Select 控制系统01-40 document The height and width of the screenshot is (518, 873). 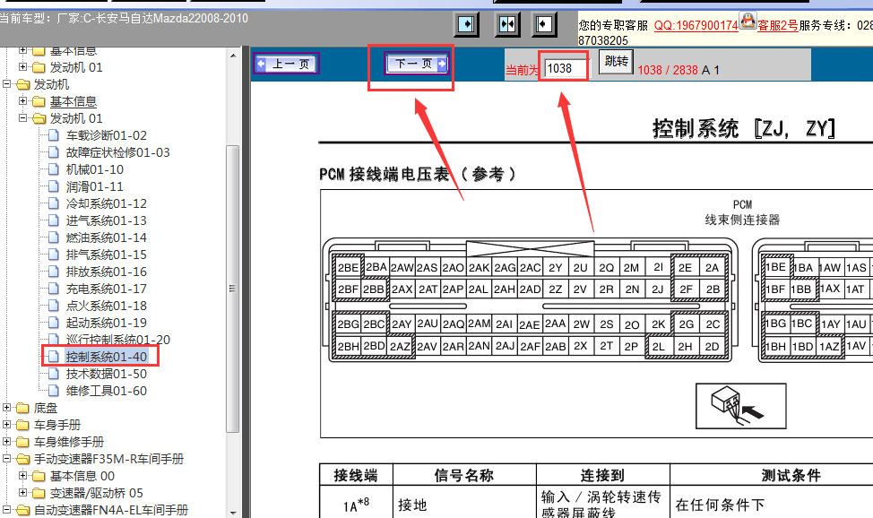[107, 357]
